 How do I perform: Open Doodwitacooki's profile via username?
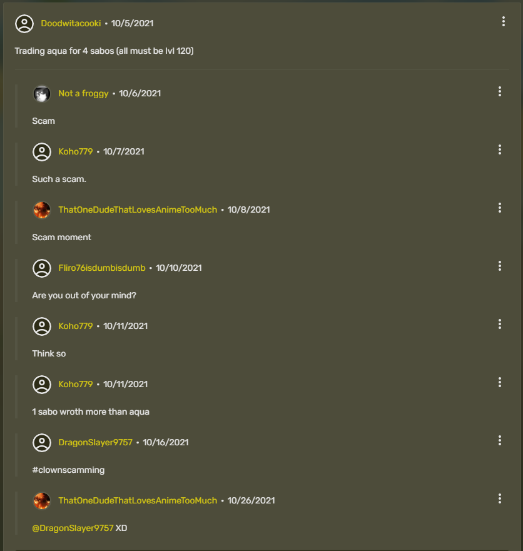[x=71, y=24]
